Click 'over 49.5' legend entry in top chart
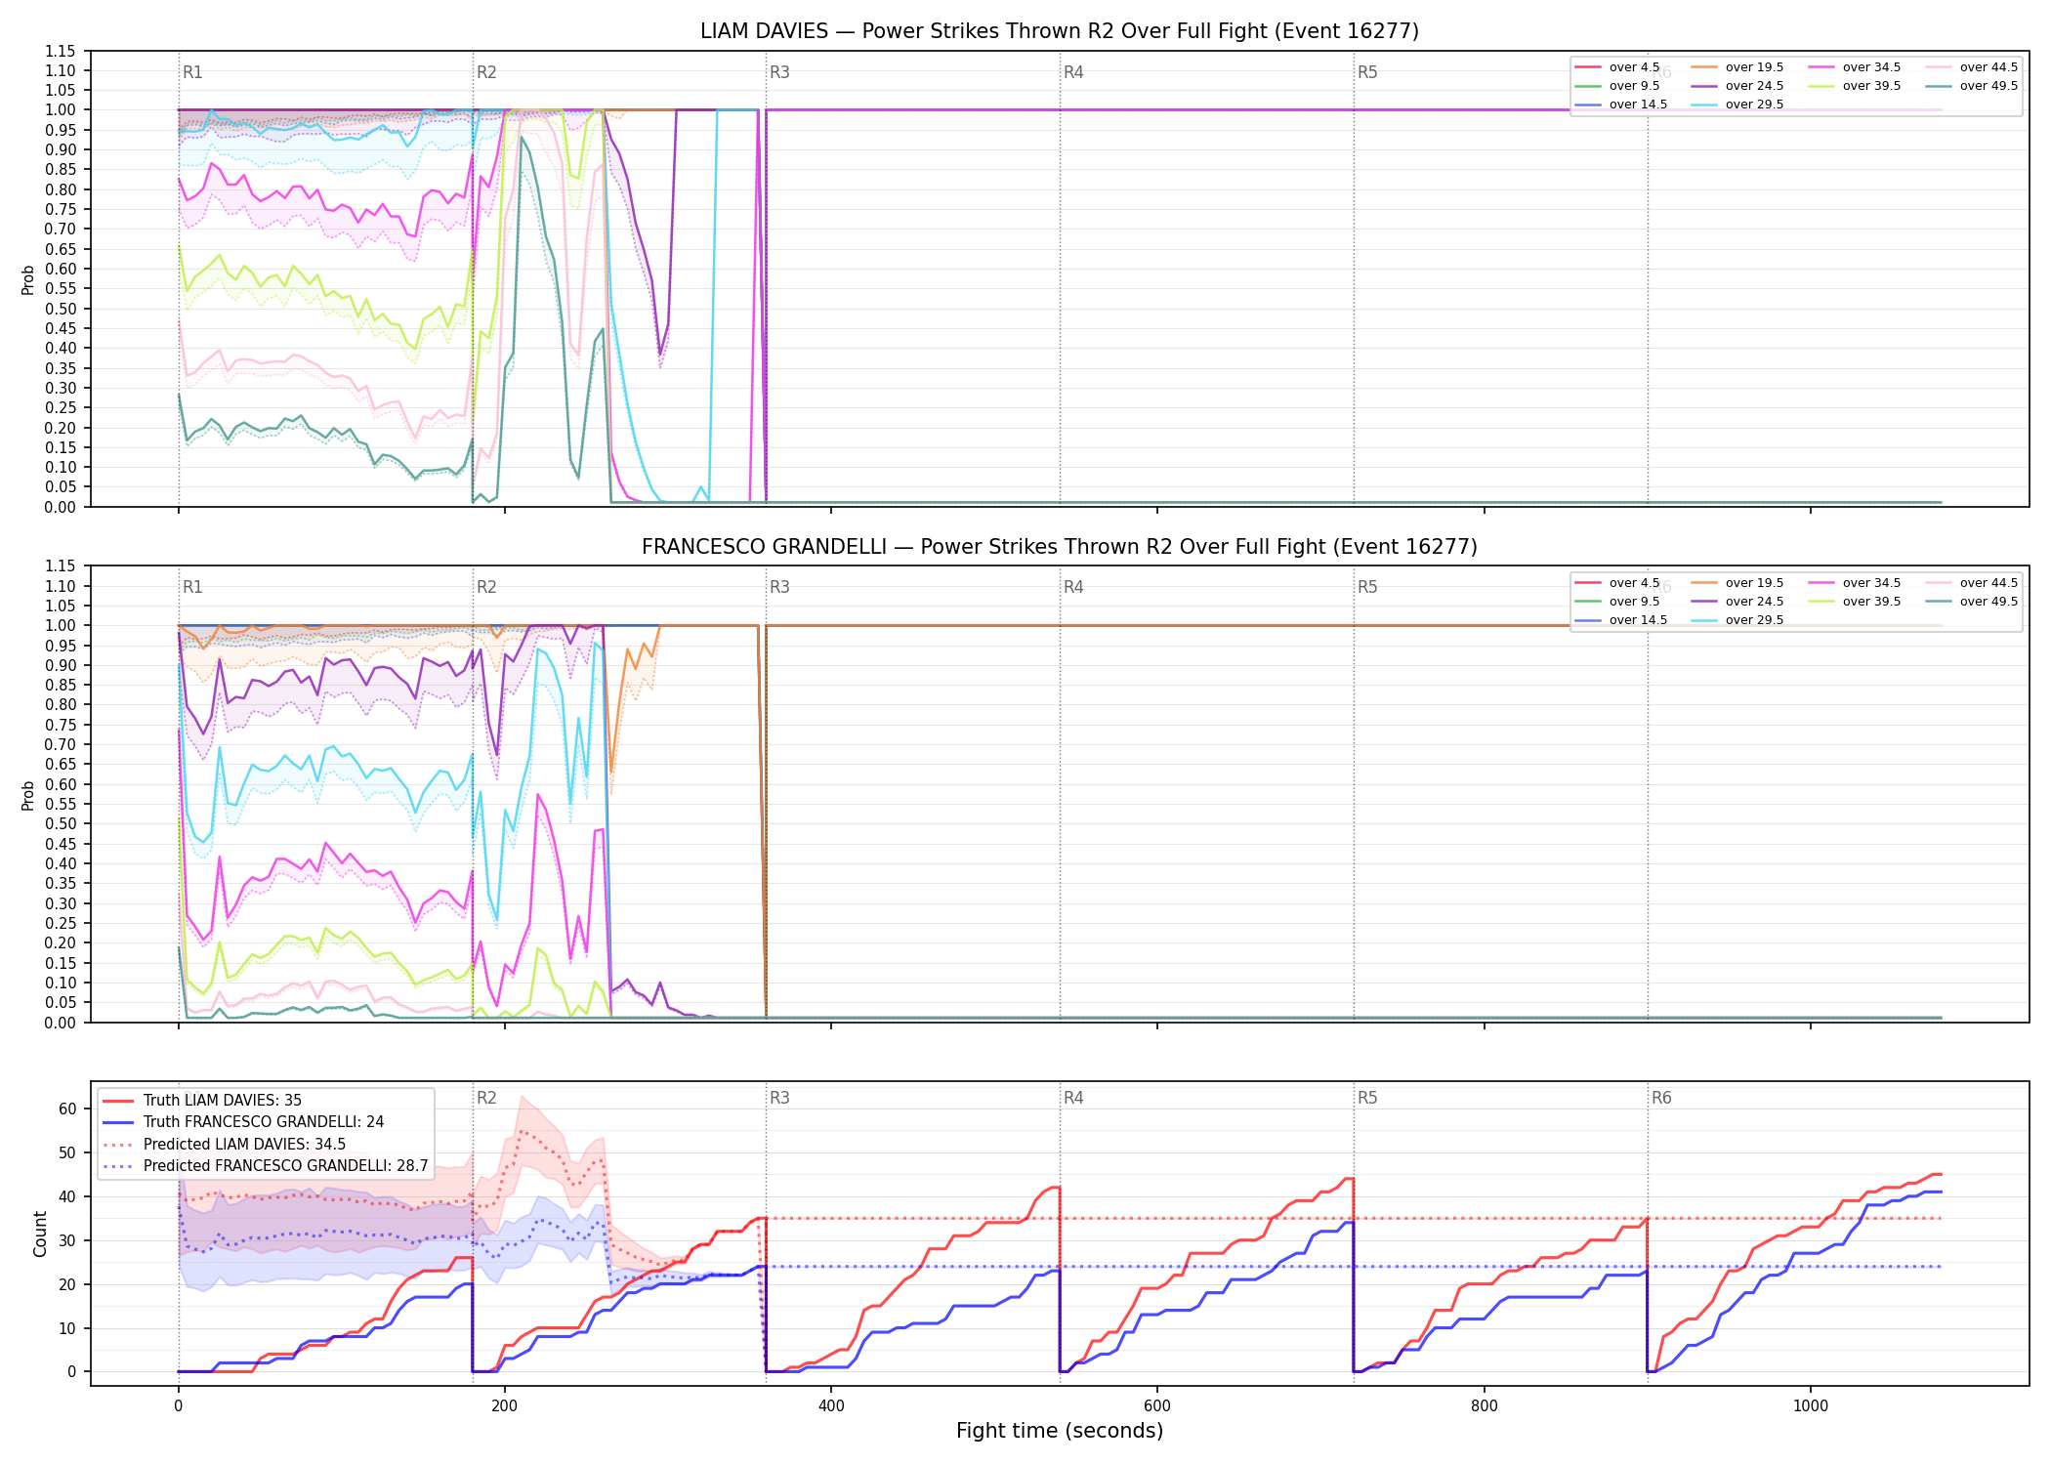2051x1465 pixels. pyautogui.click(x=1972, y=86)
